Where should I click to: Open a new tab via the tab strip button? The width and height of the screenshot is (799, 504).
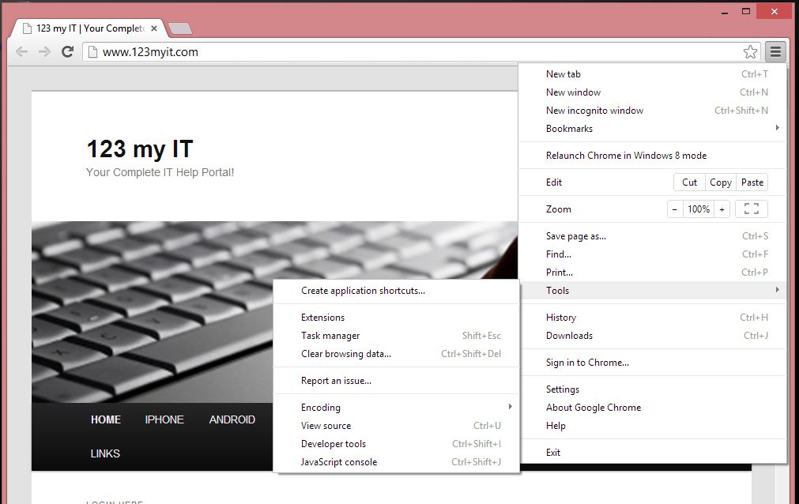(180, 28)
